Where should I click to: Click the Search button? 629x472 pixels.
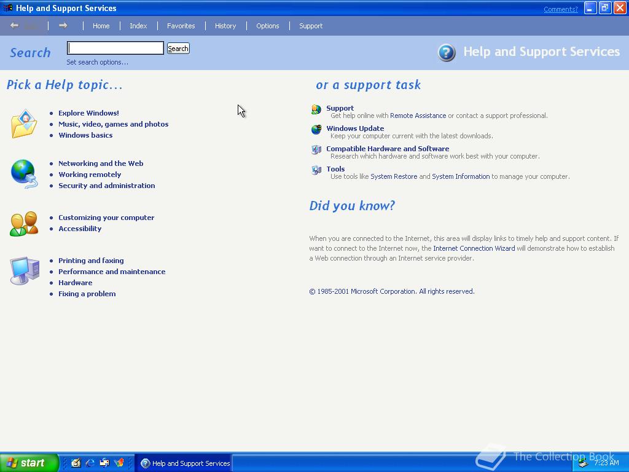click(178, 49)
